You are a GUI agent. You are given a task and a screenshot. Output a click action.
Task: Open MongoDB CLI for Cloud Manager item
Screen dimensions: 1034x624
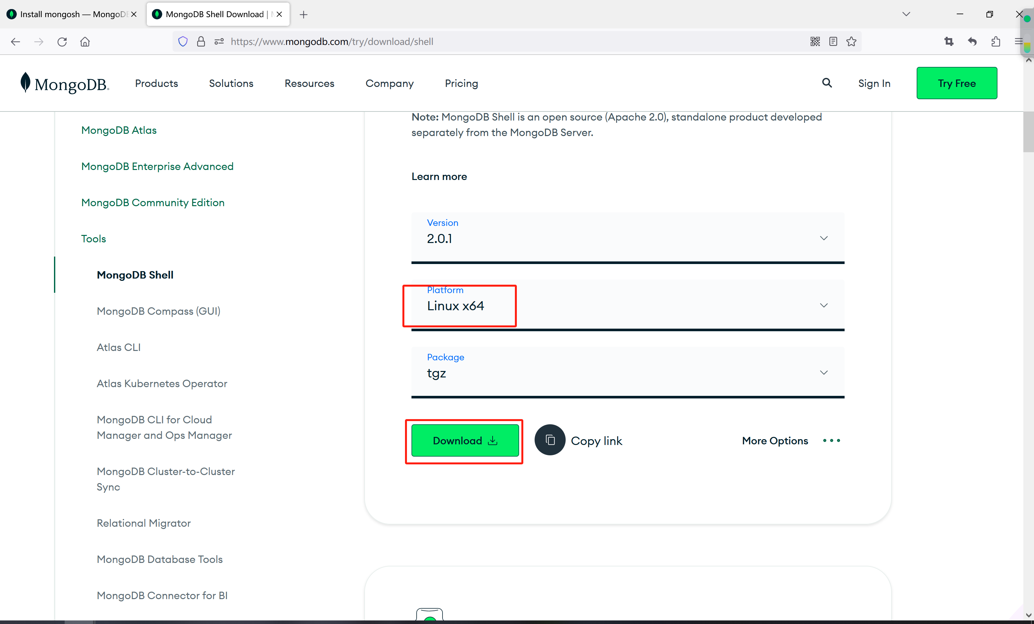(165, 428)
